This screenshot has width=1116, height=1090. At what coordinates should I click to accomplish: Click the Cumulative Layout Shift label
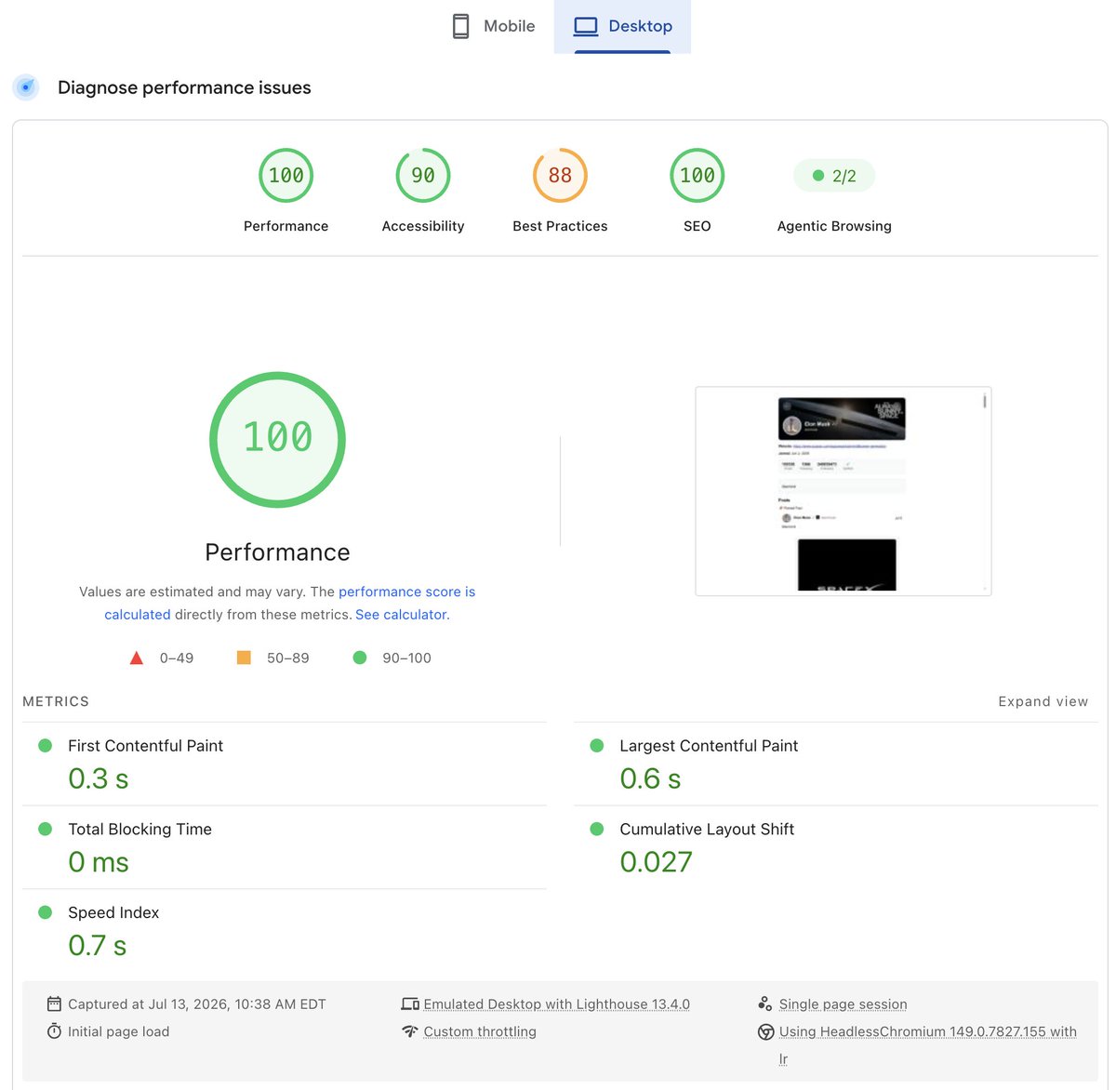[x=707, y=830]
